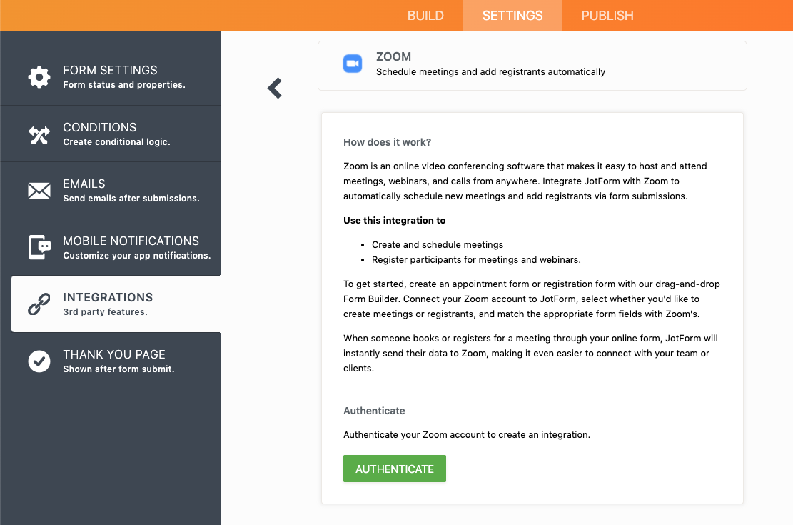This screenshot has width=793, height=525.
Task: Click the Thank You Page checkmark icon
Action: 39,361
